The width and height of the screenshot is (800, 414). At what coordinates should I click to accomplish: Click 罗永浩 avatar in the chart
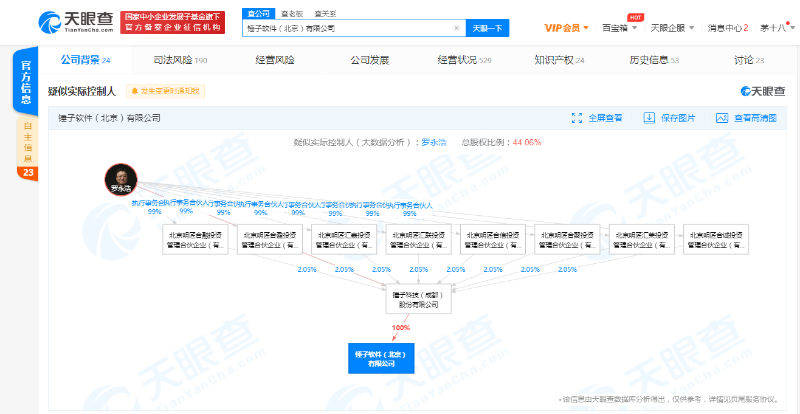coord(121,180)
